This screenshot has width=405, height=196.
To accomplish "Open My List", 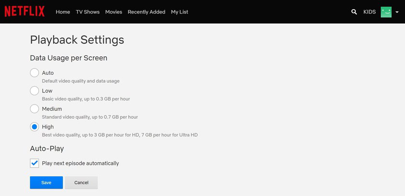I will click(179, 12).
